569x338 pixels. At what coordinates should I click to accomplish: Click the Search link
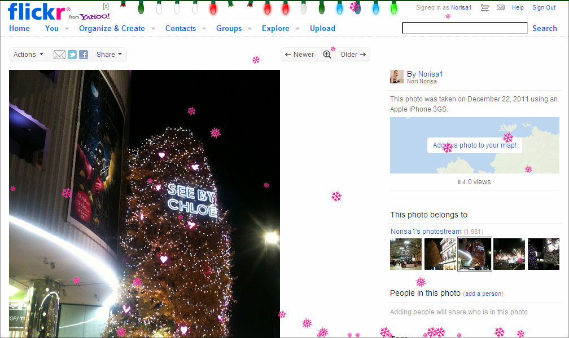pyautogui.click(x=544, y=28)
